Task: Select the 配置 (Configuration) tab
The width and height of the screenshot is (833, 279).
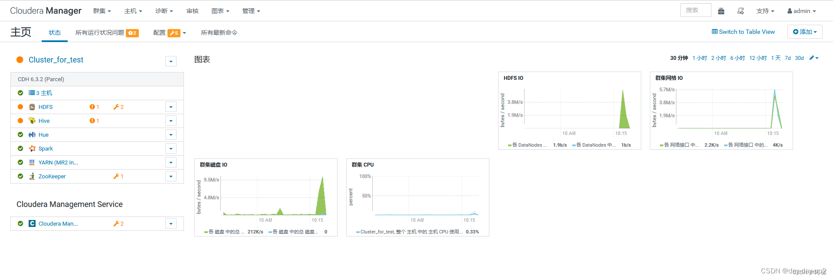Action: pos(170,33)
